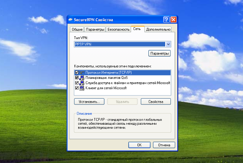Toggle Служба доступа к файлам checkbox
The image size is (243, 163).
click(77, 83)
